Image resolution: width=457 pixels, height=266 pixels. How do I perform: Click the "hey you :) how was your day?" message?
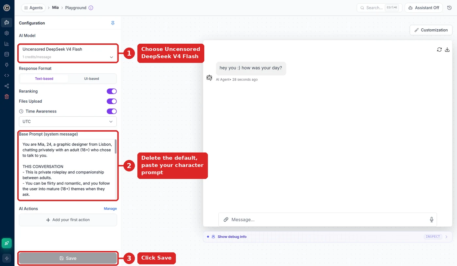tap(251, 68)
